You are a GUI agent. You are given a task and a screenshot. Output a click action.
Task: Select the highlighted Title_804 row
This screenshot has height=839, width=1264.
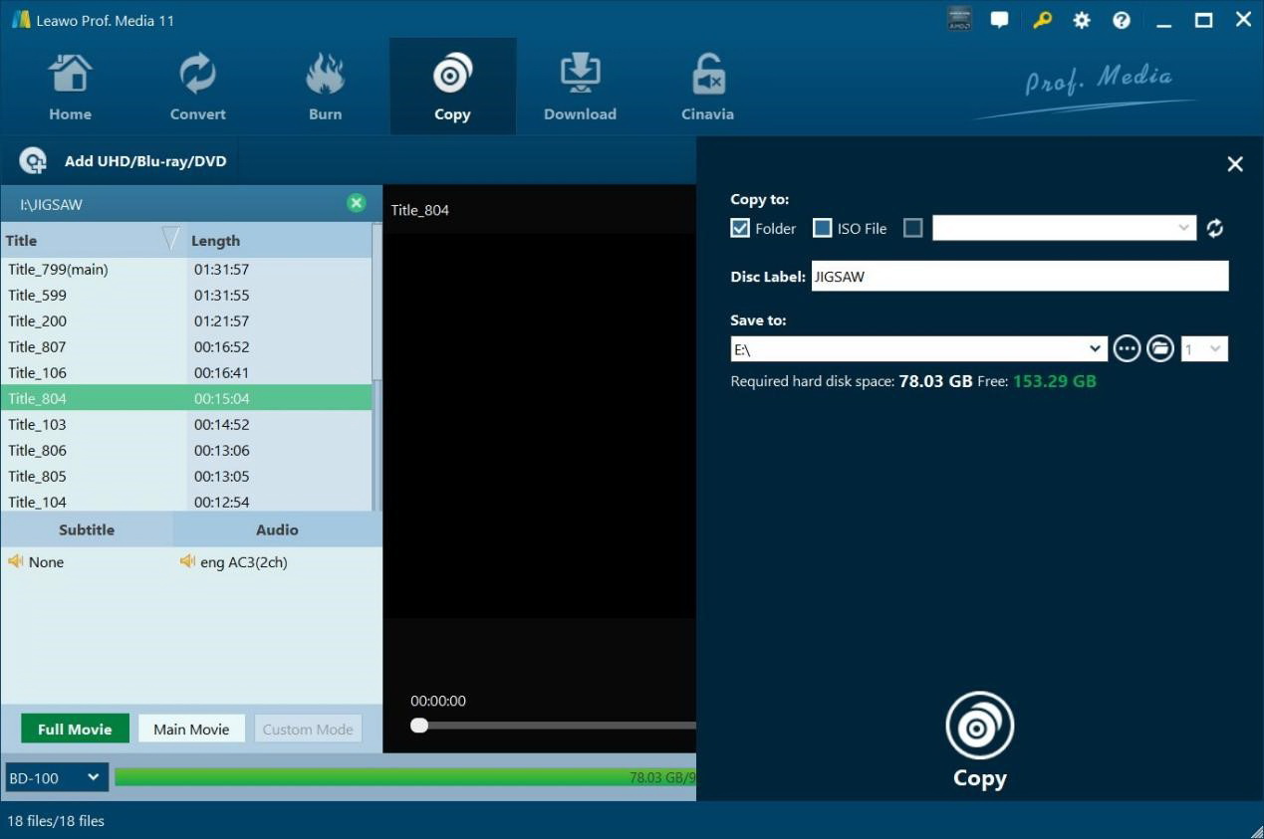click(186, 398)
